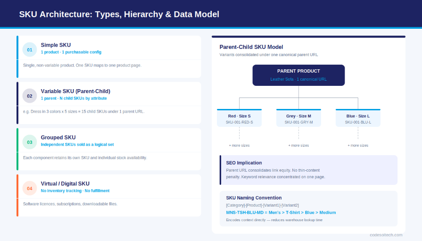Click 'Each component retains its own SKU' text
The width and height of the screenshot is (422, 241).
tap(85, 158)
